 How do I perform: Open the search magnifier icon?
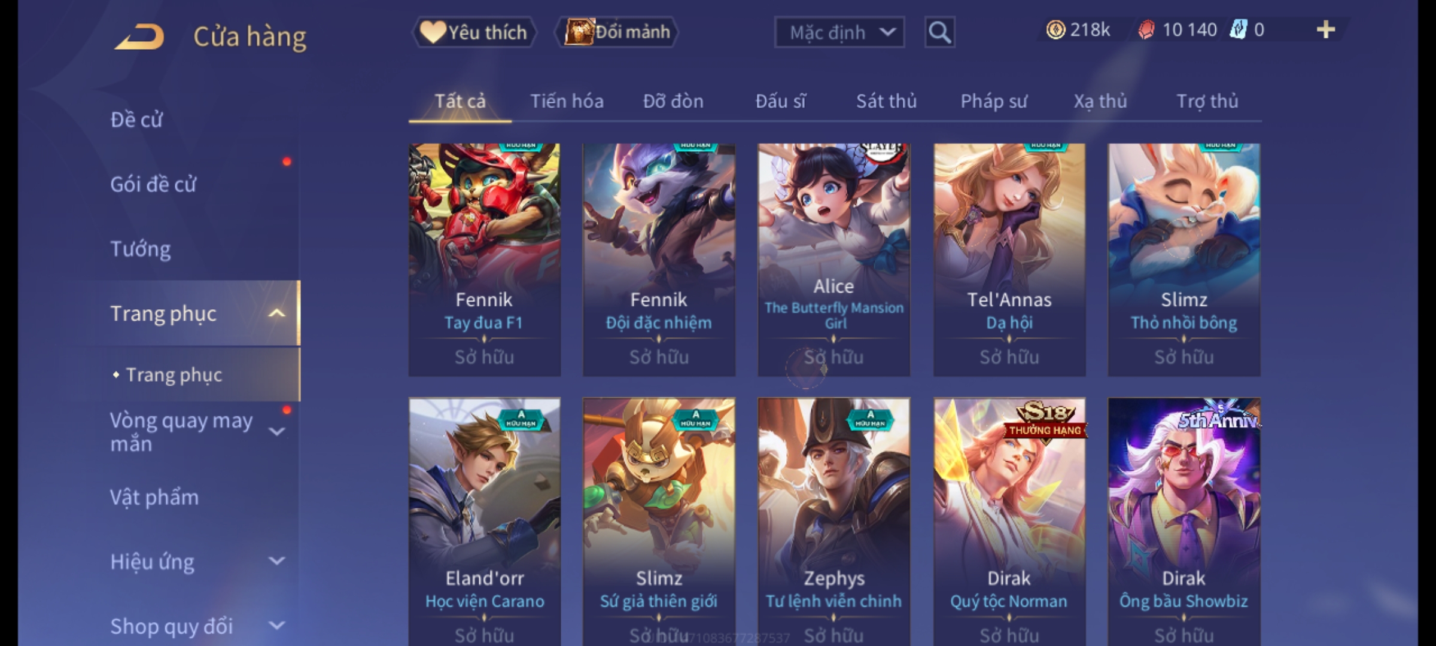[939, 32]
